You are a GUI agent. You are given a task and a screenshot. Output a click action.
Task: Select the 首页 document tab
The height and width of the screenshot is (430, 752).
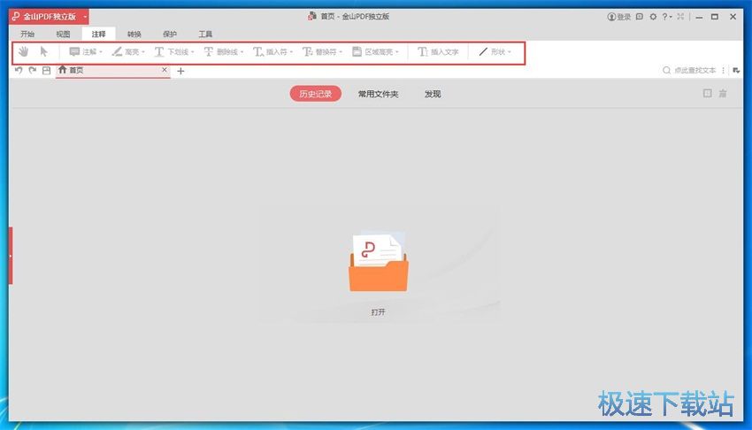click(x=112, y=71)
